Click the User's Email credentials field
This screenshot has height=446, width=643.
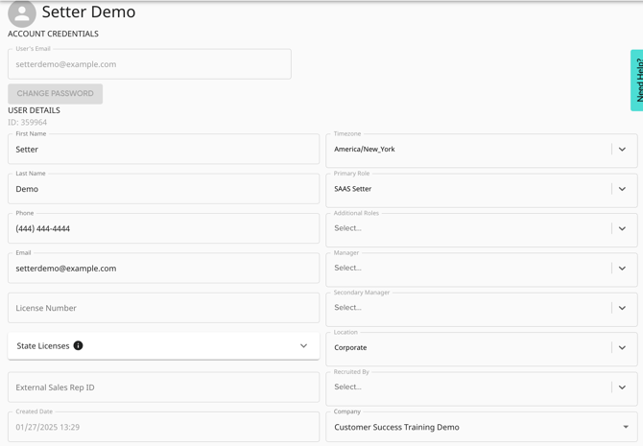149,64
